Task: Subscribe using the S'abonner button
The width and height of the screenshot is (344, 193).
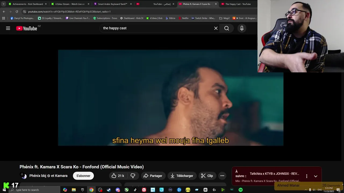Action: (83, 176)
